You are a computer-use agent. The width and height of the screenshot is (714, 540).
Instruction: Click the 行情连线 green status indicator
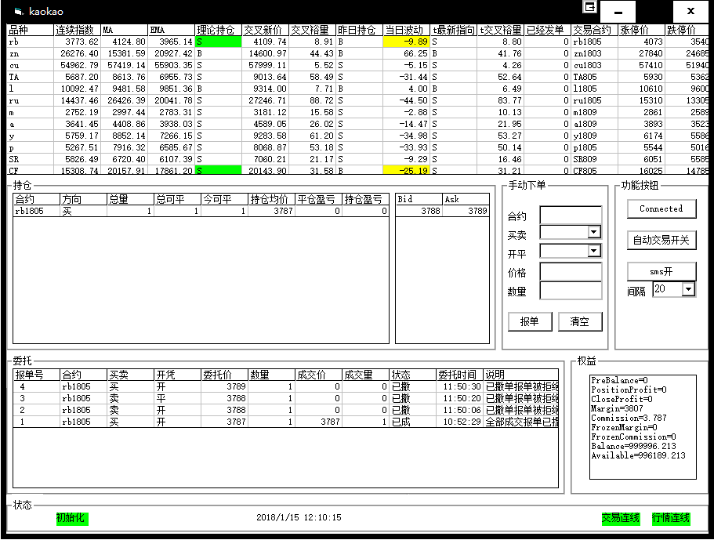coord(671,518)
